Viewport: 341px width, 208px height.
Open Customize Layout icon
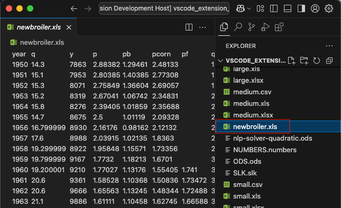pos(260,8)
